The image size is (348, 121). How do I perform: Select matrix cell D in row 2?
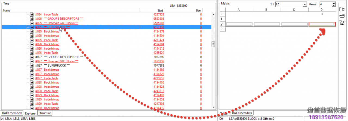(322, 24)
